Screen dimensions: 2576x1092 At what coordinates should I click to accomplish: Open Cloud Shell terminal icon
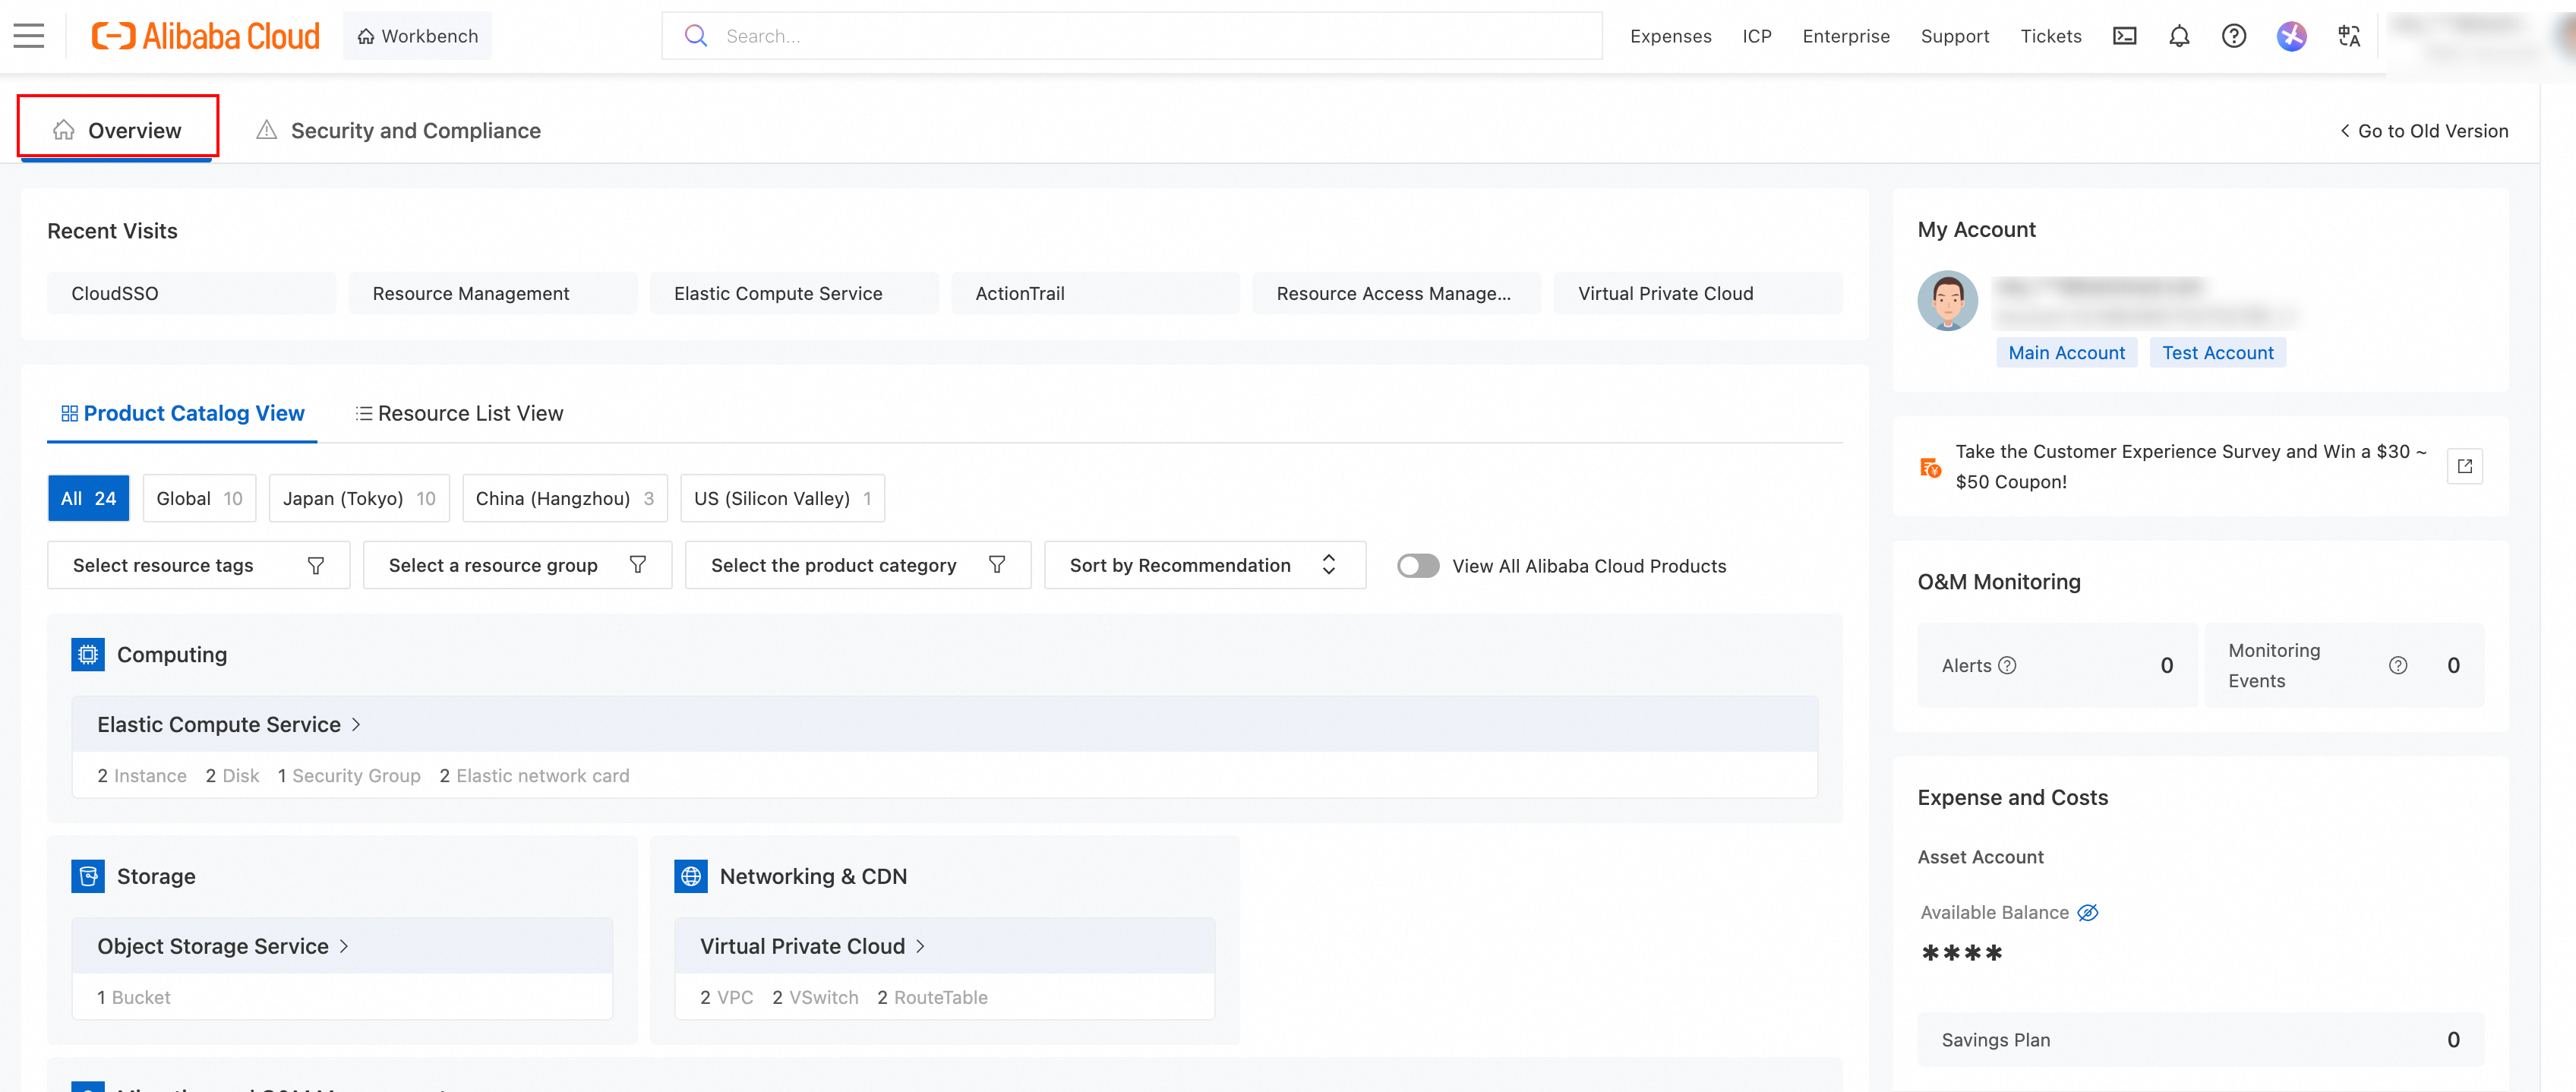pyautogui.click(x=2124, y=36)
